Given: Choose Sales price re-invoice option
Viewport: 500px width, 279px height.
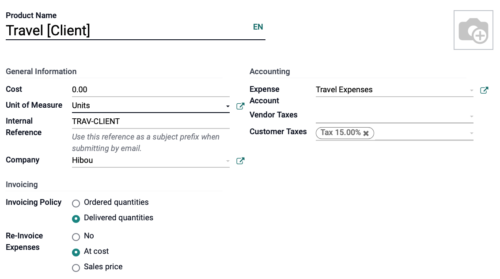Looking at the screenshot, I should [76, 268].
